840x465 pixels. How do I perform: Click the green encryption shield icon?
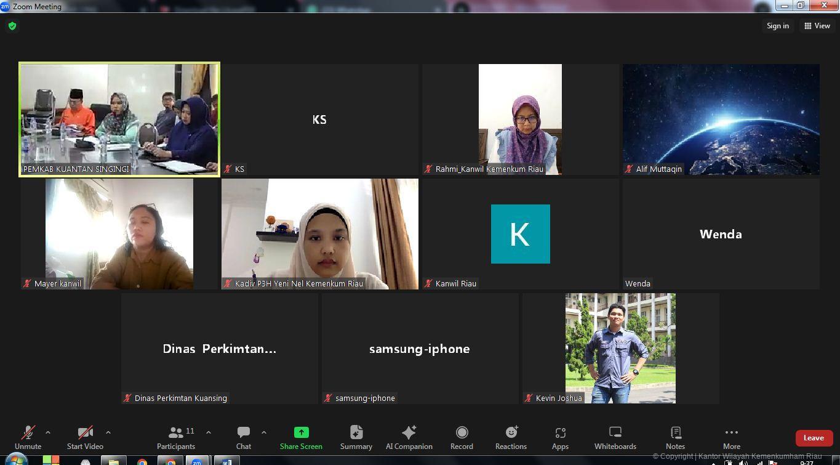12,26
